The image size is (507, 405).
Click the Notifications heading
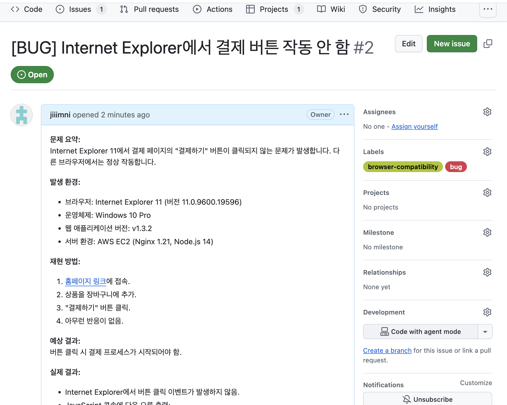383,385
